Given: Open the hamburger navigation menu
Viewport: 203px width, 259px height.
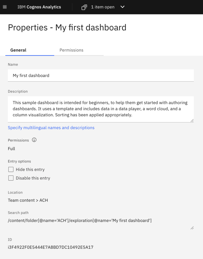Looking at the screenshot, I should pyautogui.click(x=5, y=7).
